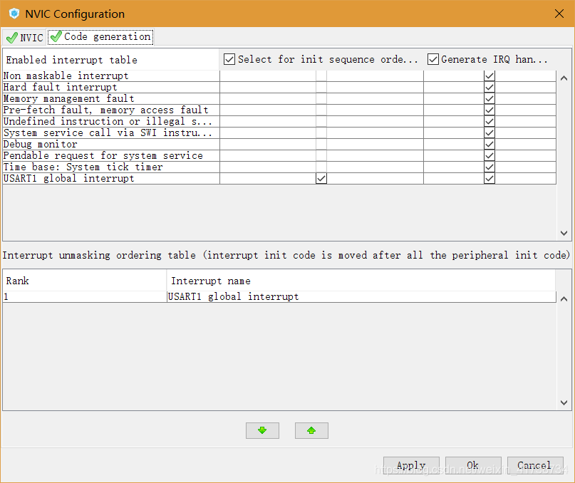Click scroll-down arrow of unmasking ordering table
The image size is (575, 483).
click(x=564, y=402)
